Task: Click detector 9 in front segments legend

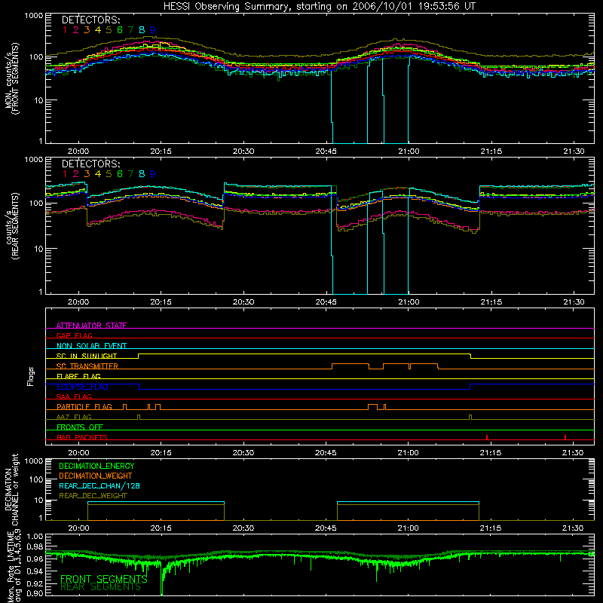Action: coord(153,30)
